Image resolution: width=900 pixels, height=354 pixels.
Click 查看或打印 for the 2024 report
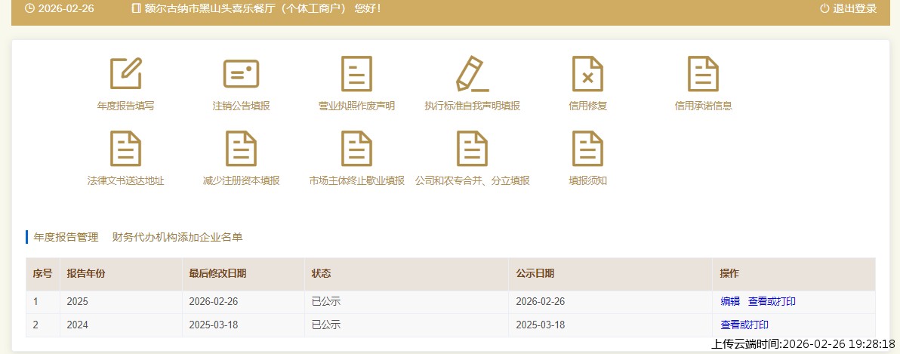(x=744, y=325)
